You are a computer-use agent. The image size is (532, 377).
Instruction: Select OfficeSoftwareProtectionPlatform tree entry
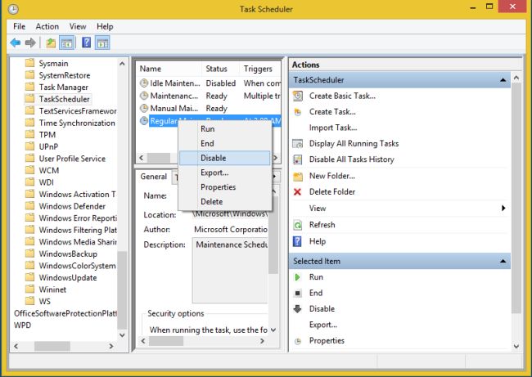(x=65, y=313)
